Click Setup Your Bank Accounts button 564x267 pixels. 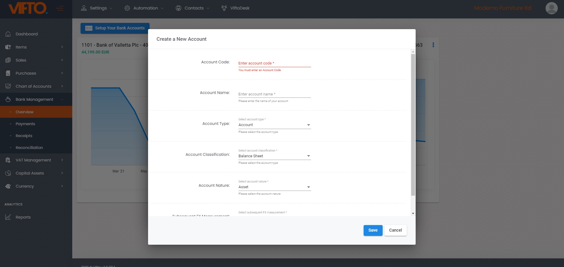click(115, 28)
